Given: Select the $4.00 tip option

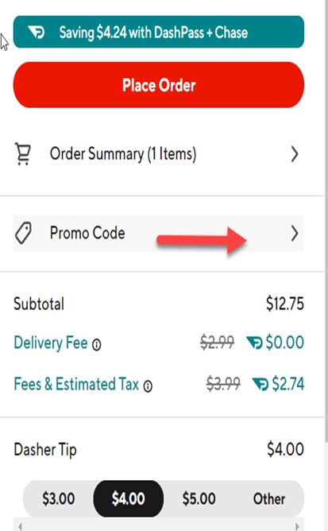Looking at the screenshot, I should pyautogui.click(x=129, y=499).
